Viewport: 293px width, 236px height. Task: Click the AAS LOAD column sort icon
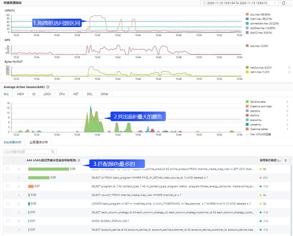79,160
